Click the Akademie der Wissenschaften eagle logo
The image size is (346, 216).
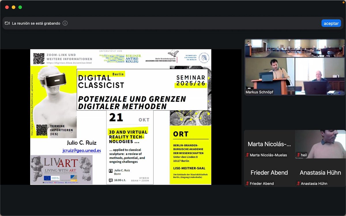(173, 54)
